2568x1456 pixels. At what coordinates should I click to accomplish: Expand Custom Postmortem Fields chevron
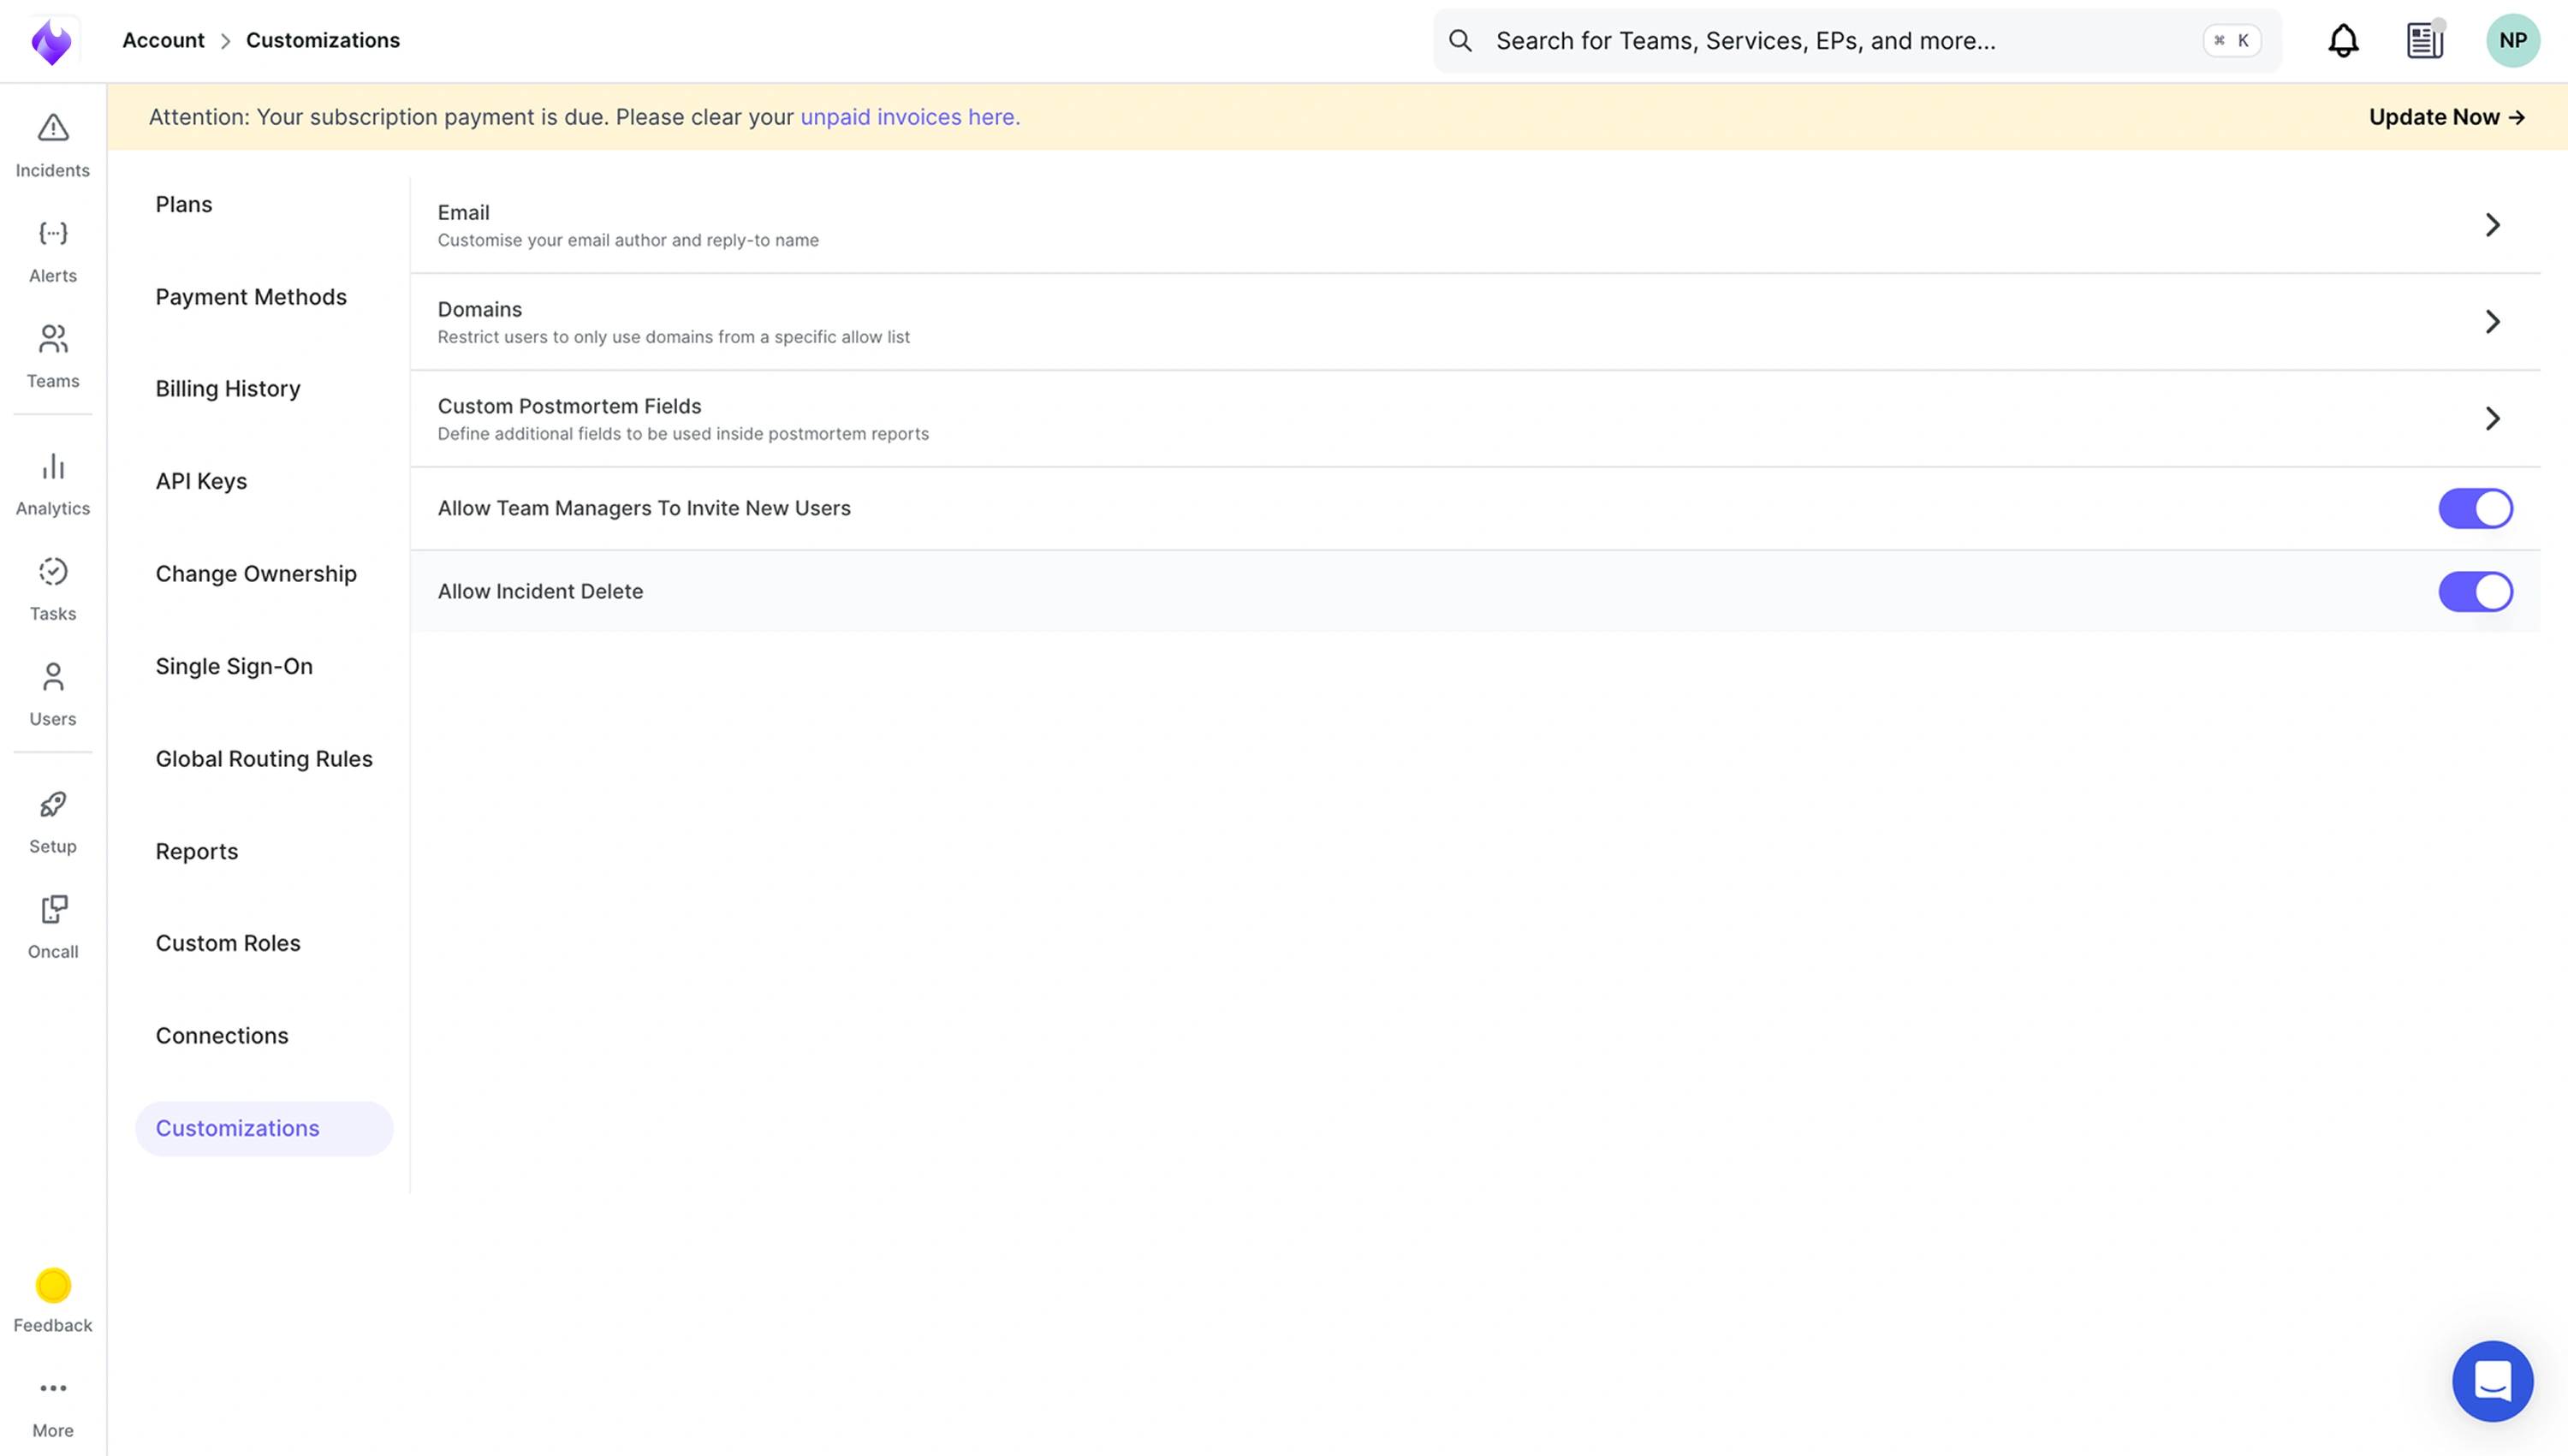pos(2492,418)
